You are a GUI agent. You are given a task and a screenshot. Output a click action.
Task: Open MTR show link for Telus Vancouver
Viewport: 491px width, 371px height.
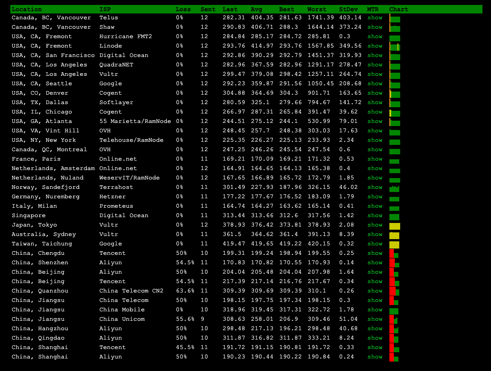coord(375,18)
